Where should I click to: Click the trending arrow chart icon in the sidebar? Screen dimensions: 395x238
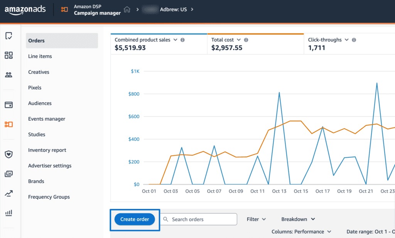tap(8, 193)
